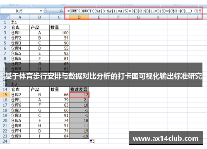Screen dimensions: 207x149
Task: Click 仓库 header cell in row 2
Action: (20, 28)
